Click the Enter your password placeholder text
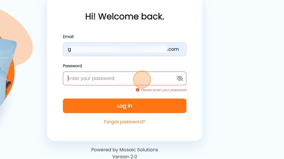 pos(91,78)
